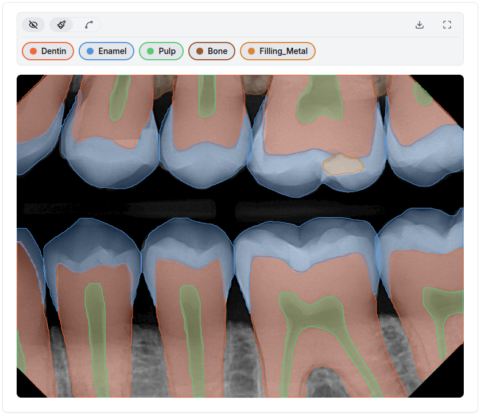The width and height of the screenshot is (481, 416).
Task: Download the annotated radiograph
Action: coord(420,25)
